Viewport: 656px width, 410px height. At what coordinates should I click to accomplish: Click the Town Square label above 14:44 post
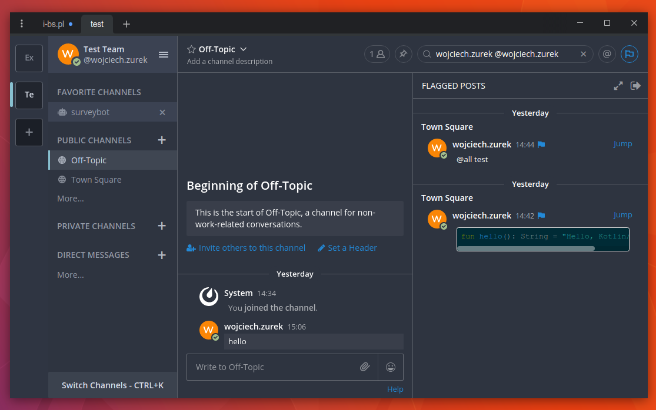click(x=447, y=127)
